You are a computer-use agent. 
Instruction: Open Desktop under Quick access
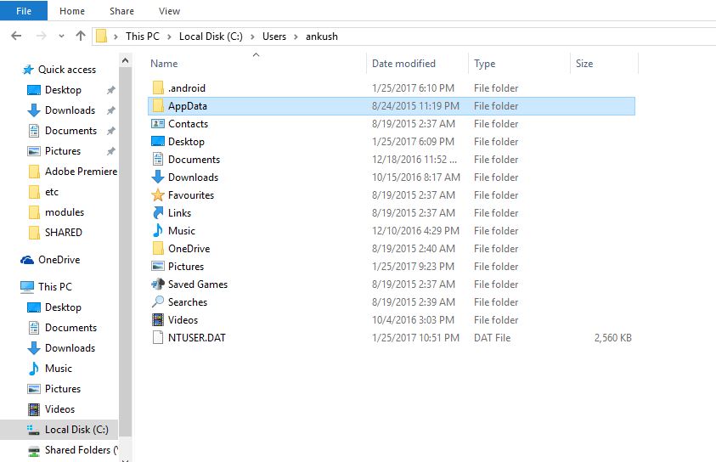click(x=63, y=90)
